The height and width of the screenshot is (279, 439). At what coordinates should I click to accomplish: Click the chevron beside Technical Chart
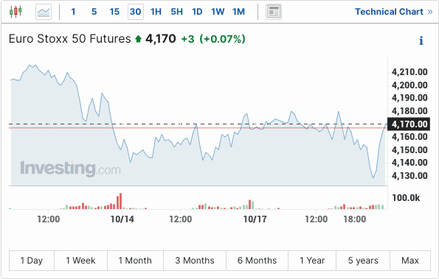430,12
